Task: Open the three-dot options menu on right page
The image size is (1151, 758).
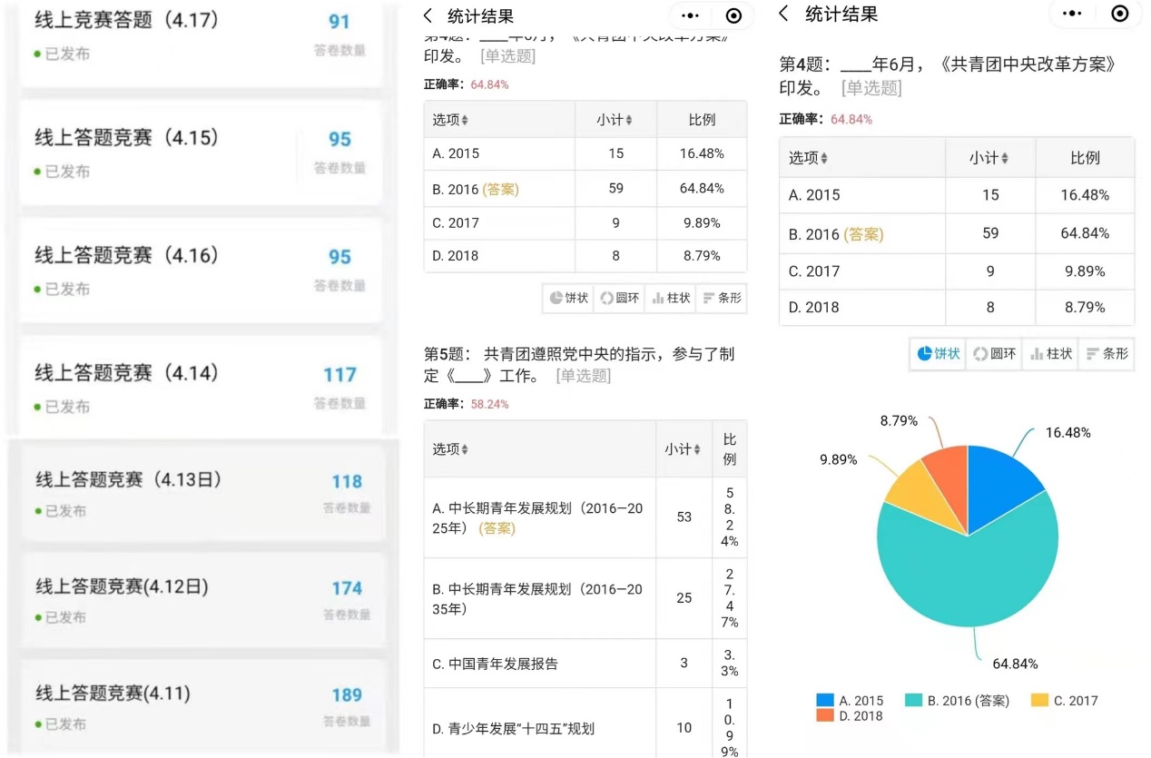Action: 1071,15
